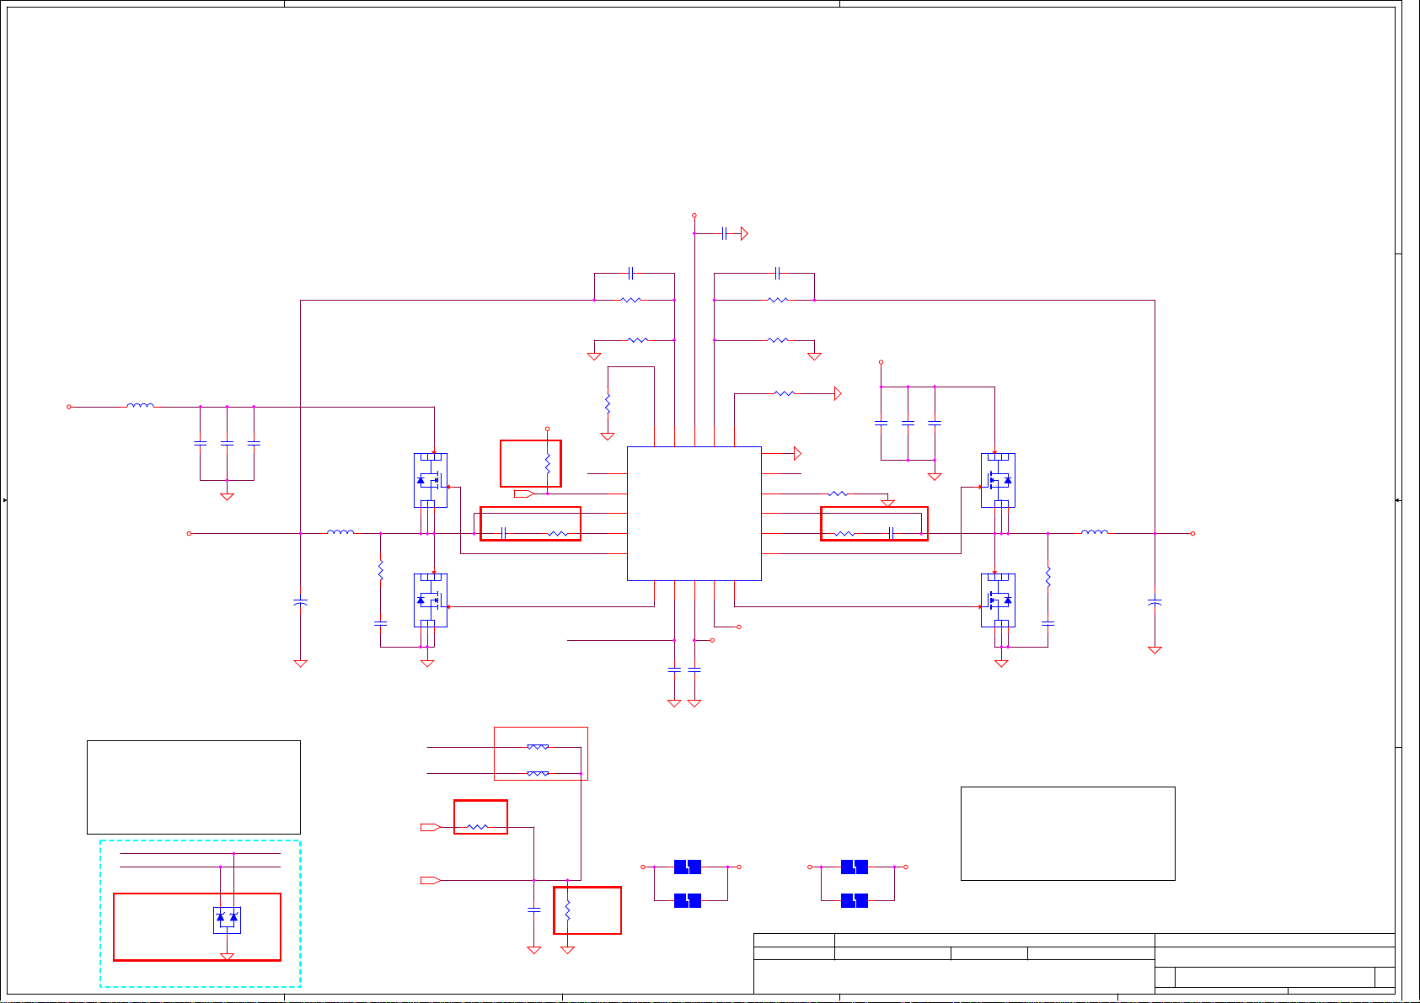Select the capacitor left of the bottom-center boxed resistor

[x=533, y=910]
